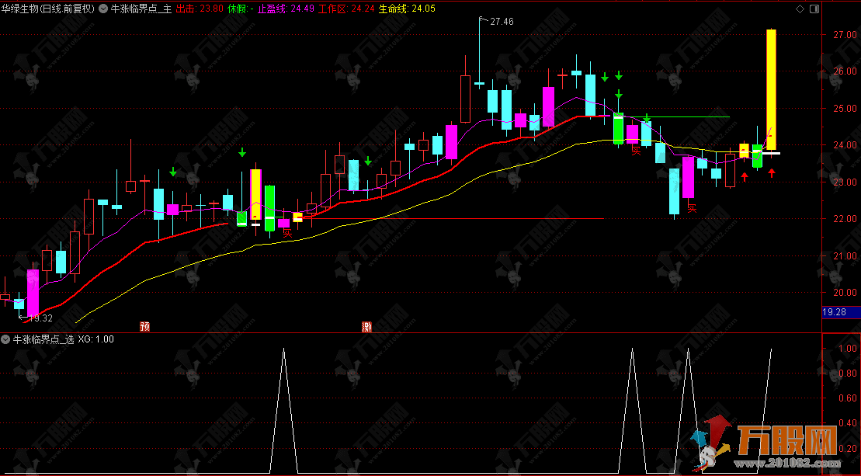Screen dimensions: 861x476
Task: Click the tall yellow candle at far right
Action: point(771,89)
